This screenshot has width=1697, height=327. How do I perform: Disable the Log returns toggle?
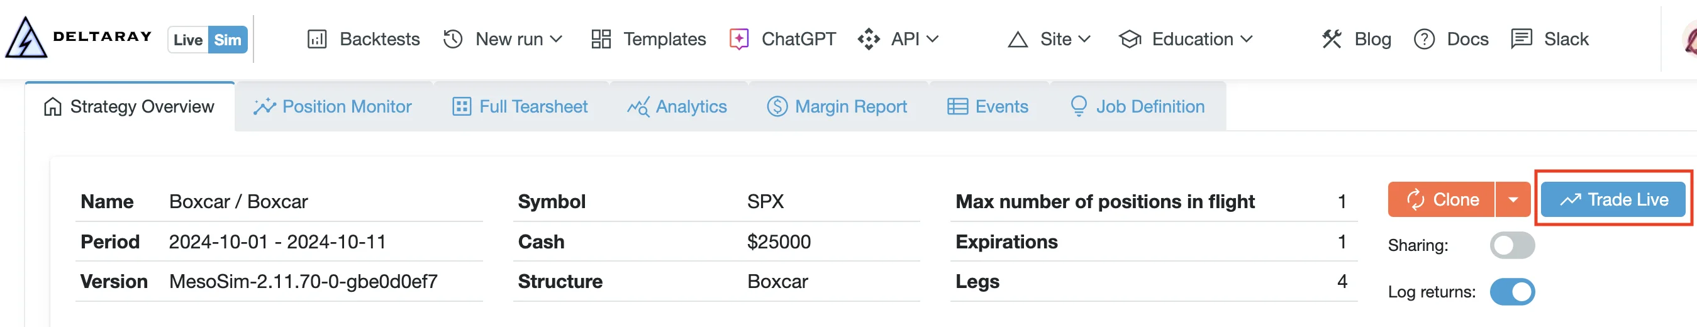pos(1512,292)
